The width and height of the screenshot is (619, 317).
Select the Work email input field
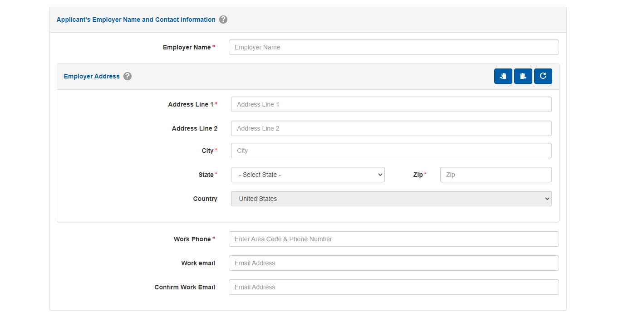pyautogui.click(x=393, y=263)
